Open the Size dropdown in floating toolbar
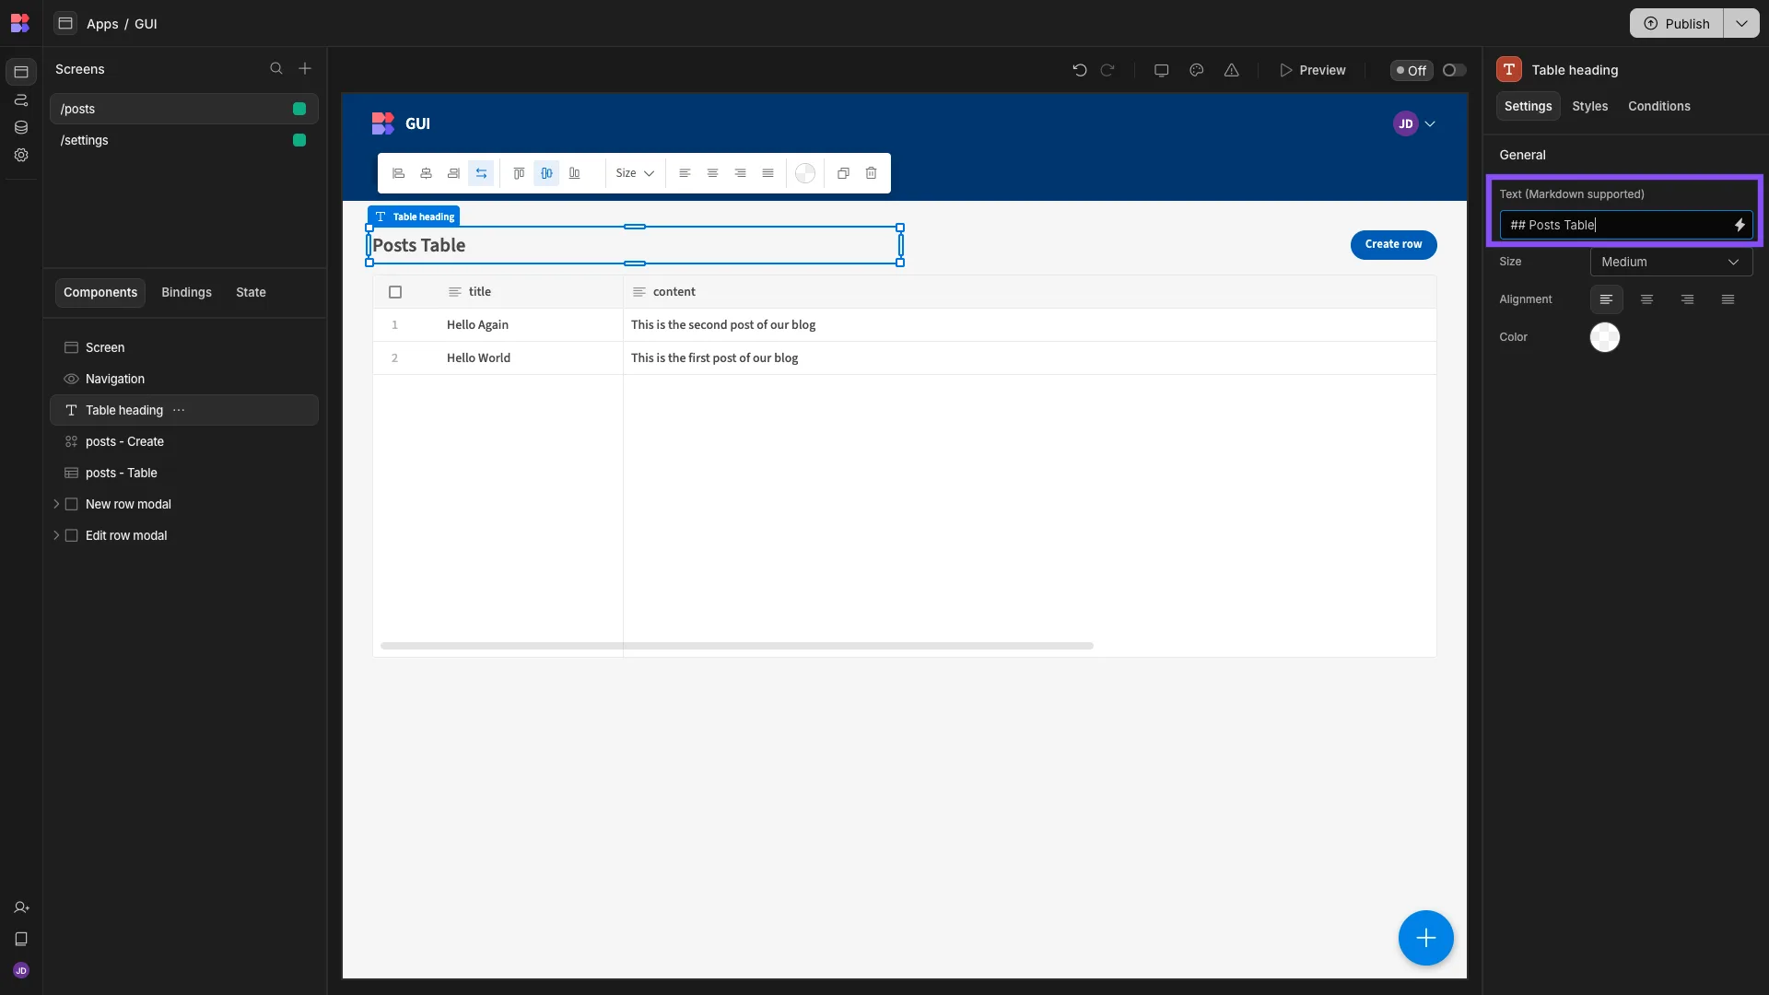This screenshot has height=995, width=1769. 635,173
